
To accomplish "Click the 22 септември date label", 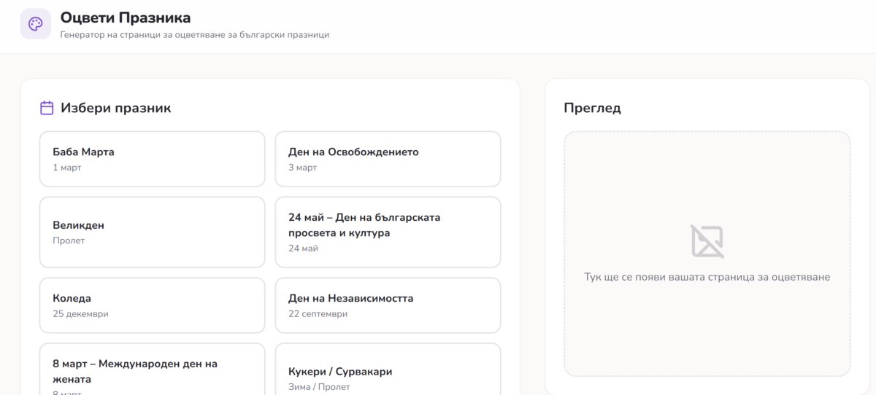I will (318, 313).
